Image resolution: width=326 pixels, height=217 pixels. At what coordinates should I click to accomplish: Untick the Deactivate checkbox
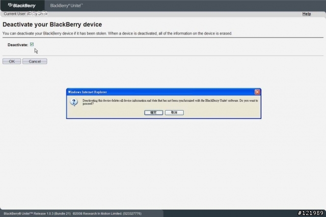point(32,44)
